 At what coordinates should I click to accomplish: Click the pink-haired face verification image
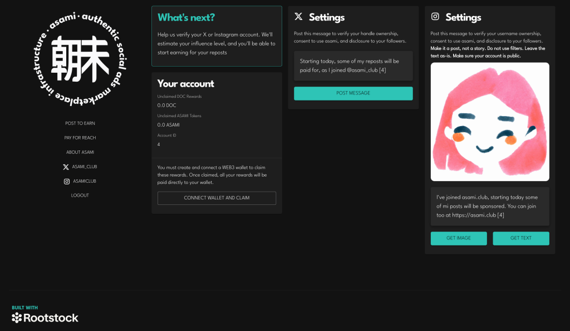click(x=490, y=122)
